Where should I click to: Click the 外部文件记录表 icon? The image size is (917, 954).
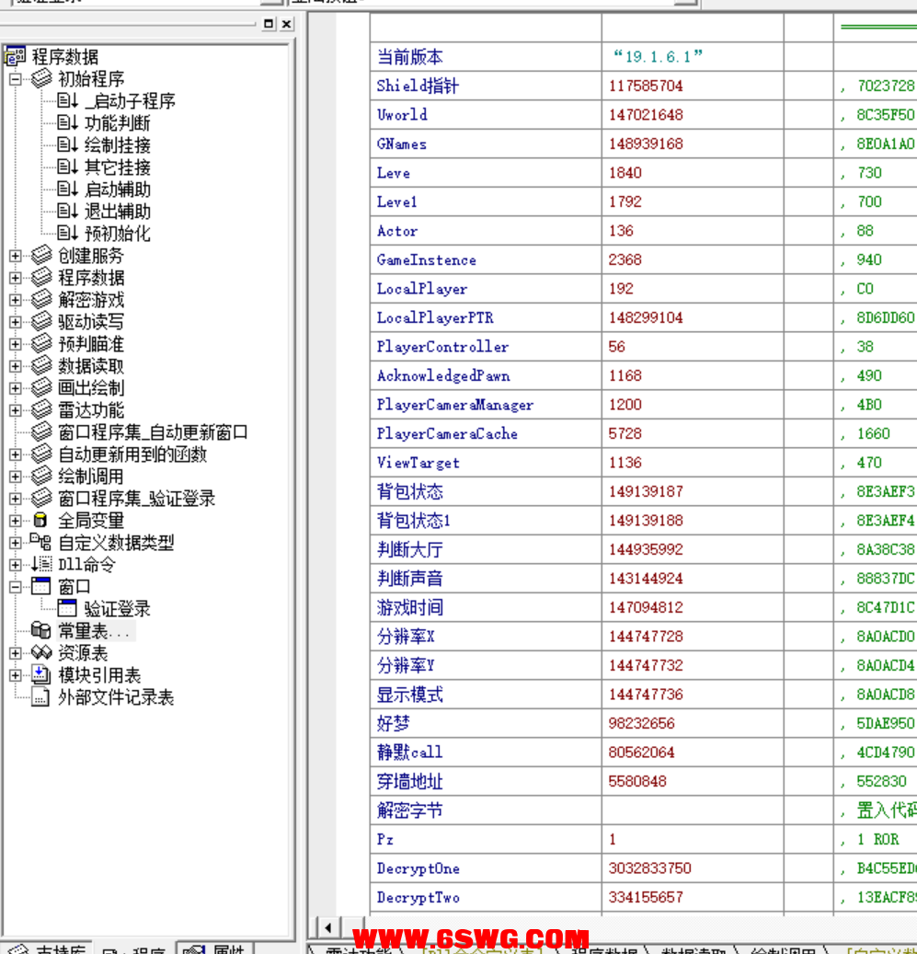[x=40, y=696]
